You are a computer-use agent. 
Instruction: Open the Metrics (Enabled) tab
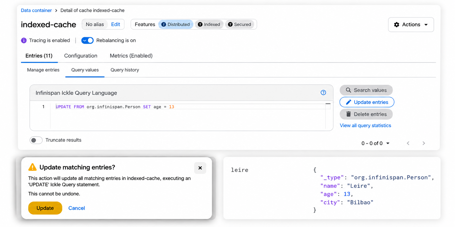[131, 56]
